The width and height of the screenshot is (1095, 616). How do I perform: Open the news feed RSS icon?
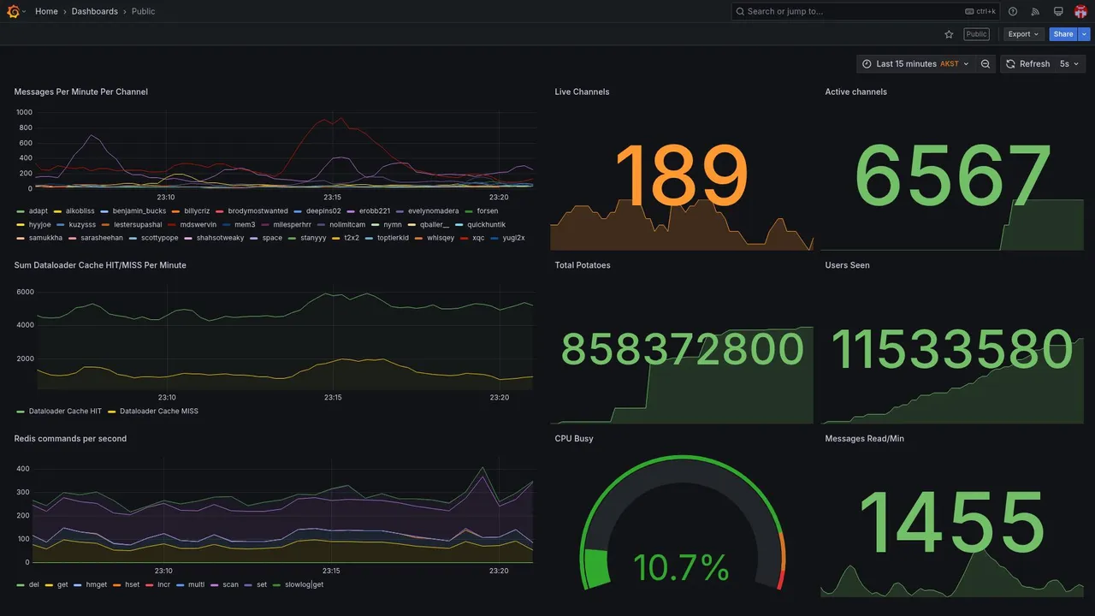[1035, 11]
